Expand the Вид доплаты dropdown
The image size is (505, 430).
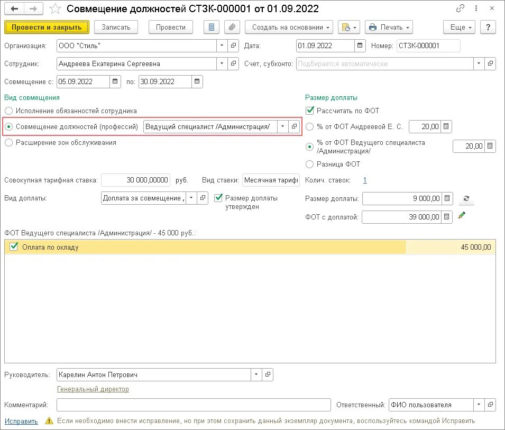tap(191, 198)
